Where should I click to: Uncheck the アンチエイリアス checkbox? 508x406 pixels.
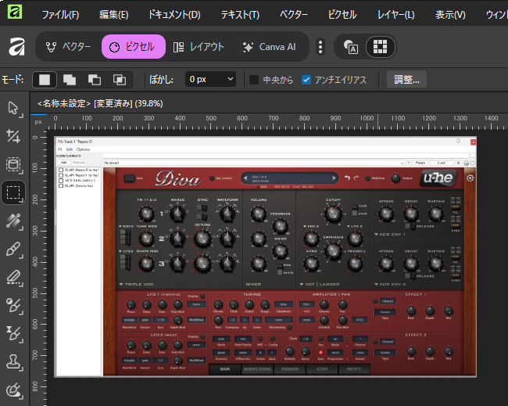(x=306, y=79)
